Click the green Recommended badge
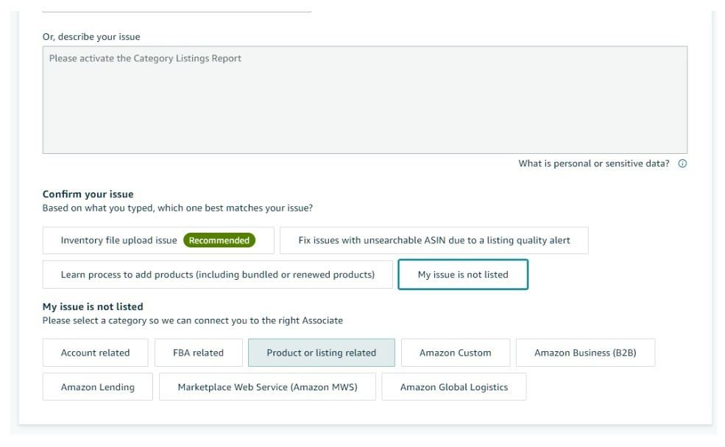 pos(219,240)
